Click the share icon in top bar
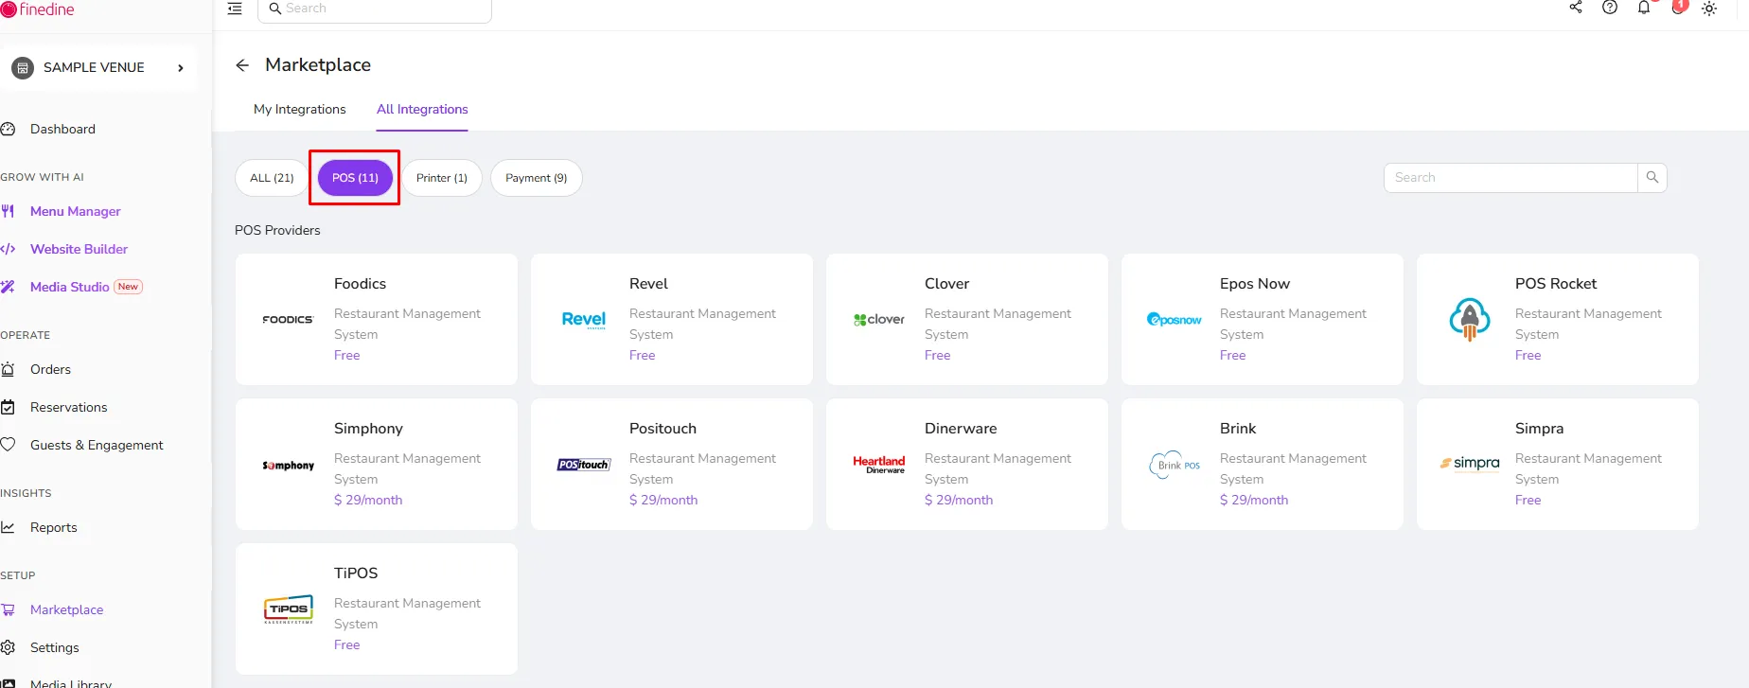This screenshot has height=688, width=1749. [1576, 8]
